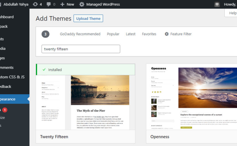Switch to GoDaddy Recommended tab
Viewport: 237px width, 146px height.
coord(80,34)
